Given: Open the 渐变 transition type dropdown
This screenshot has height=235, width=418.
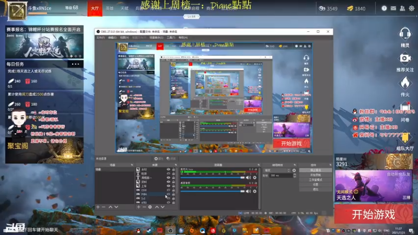Looking at the screenshot, I should coord(276,170).
